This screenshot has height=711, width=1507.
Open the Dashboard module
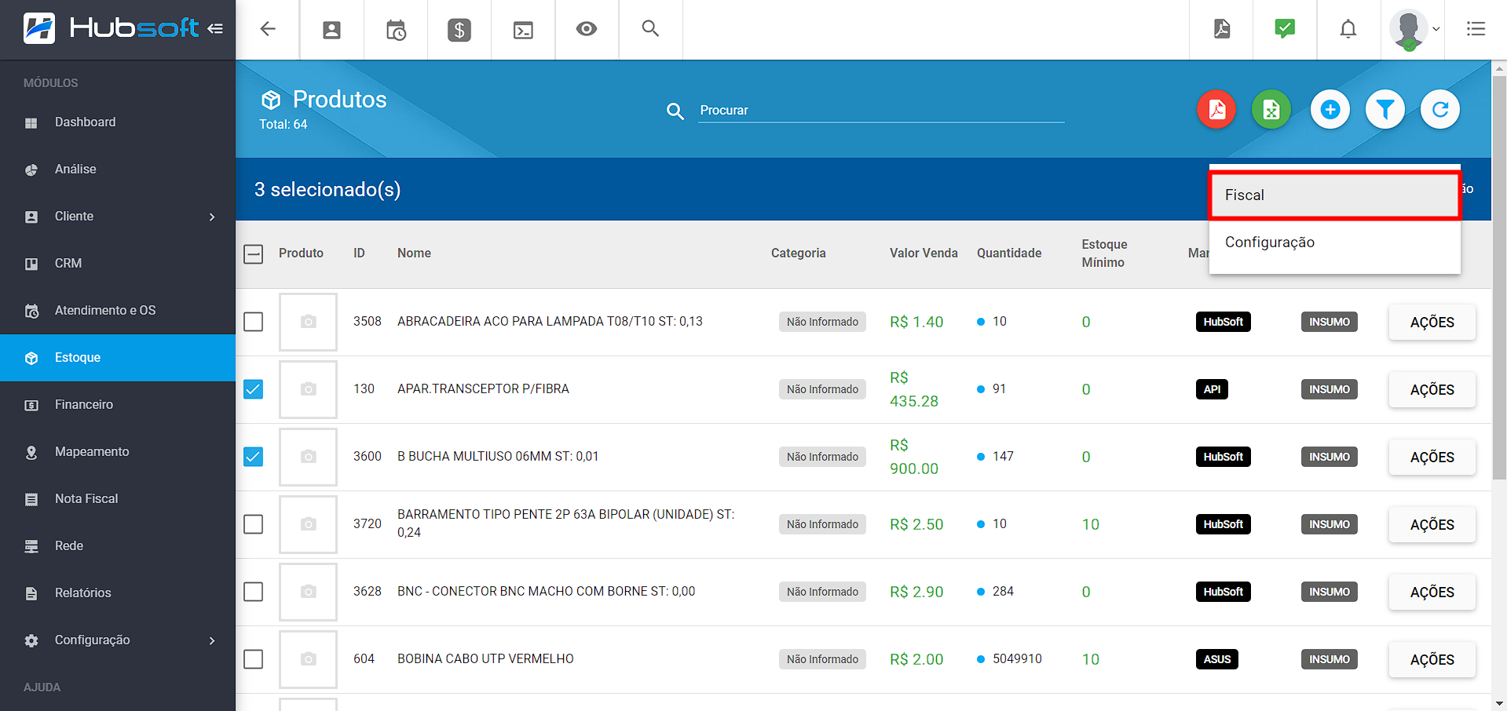point(118,122)
